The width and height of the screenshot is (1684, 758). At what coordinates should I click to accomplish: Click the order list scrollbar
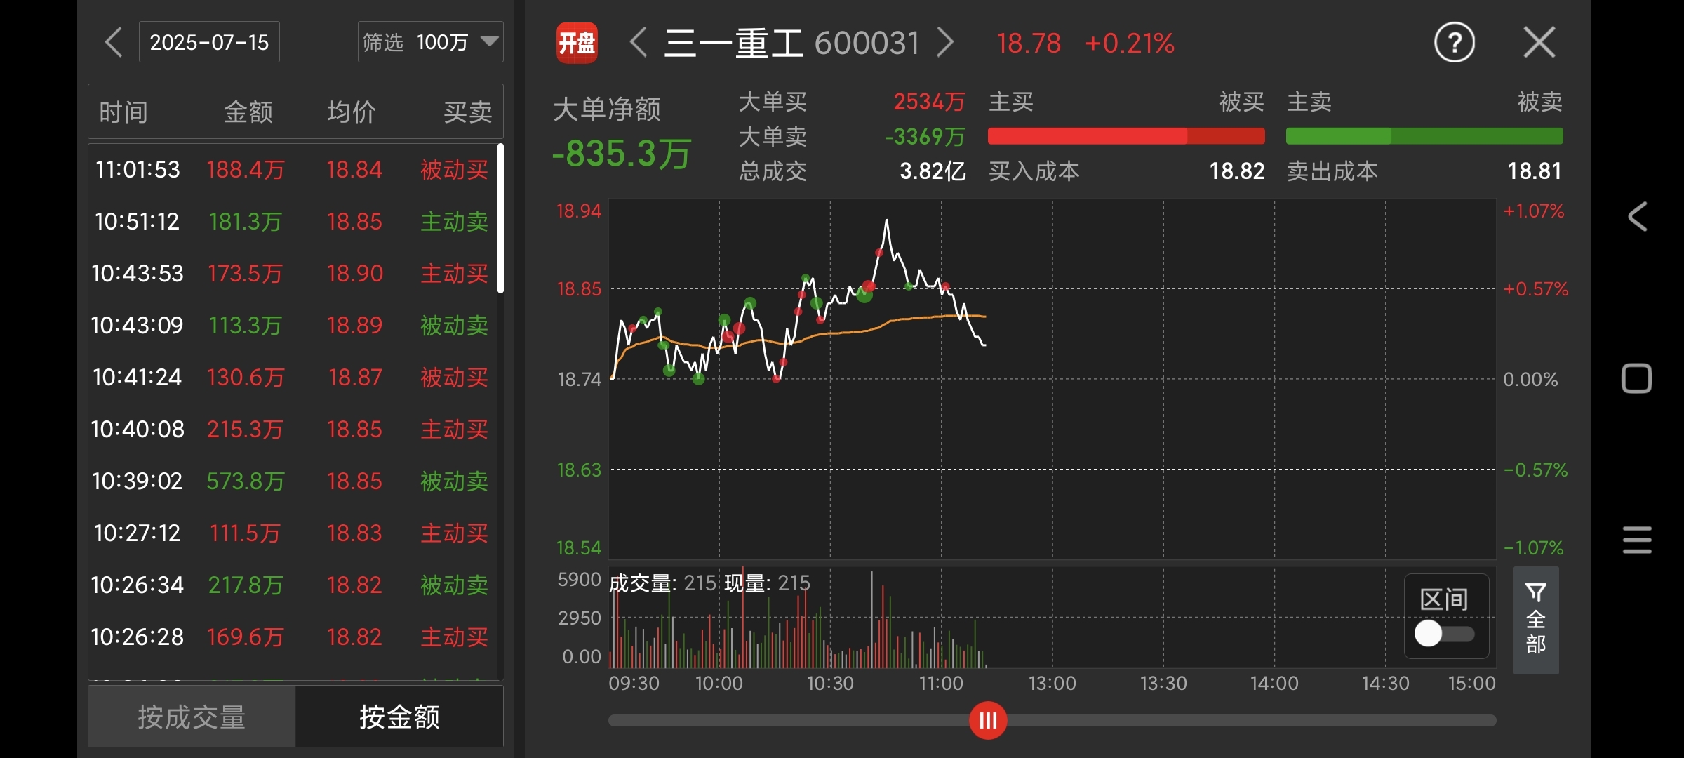[x=500, y=218]
